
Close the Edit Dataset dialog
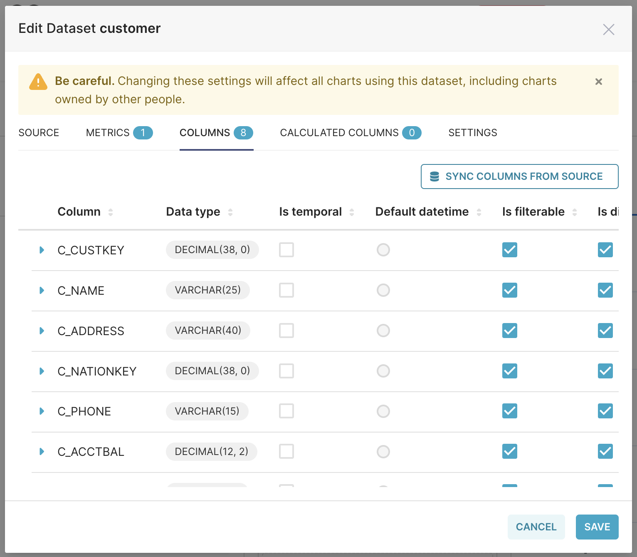pyautogui.click(x=608, y=30)
